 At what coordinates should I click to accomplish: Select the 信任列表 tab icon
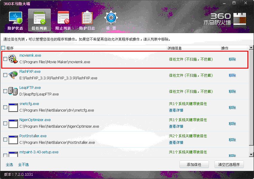click(39, 18)
